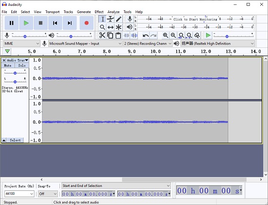This screenshot has width=268, height=205.
Task: Open the Audio Track name dropdown menu
Action: pyautogui.click(x=18, y=61)
